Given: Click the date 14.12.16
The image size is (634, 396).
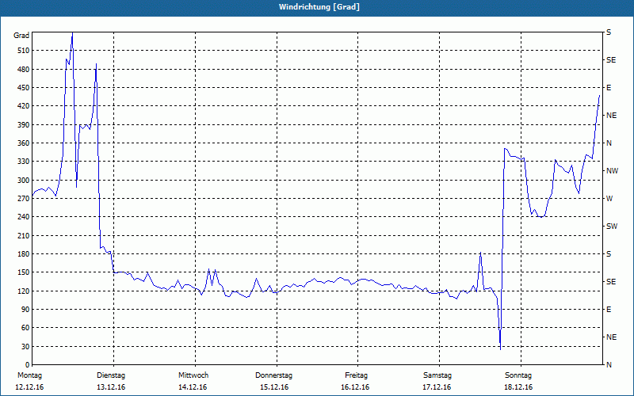Looking at the screenshot, I should coord(193,387).
